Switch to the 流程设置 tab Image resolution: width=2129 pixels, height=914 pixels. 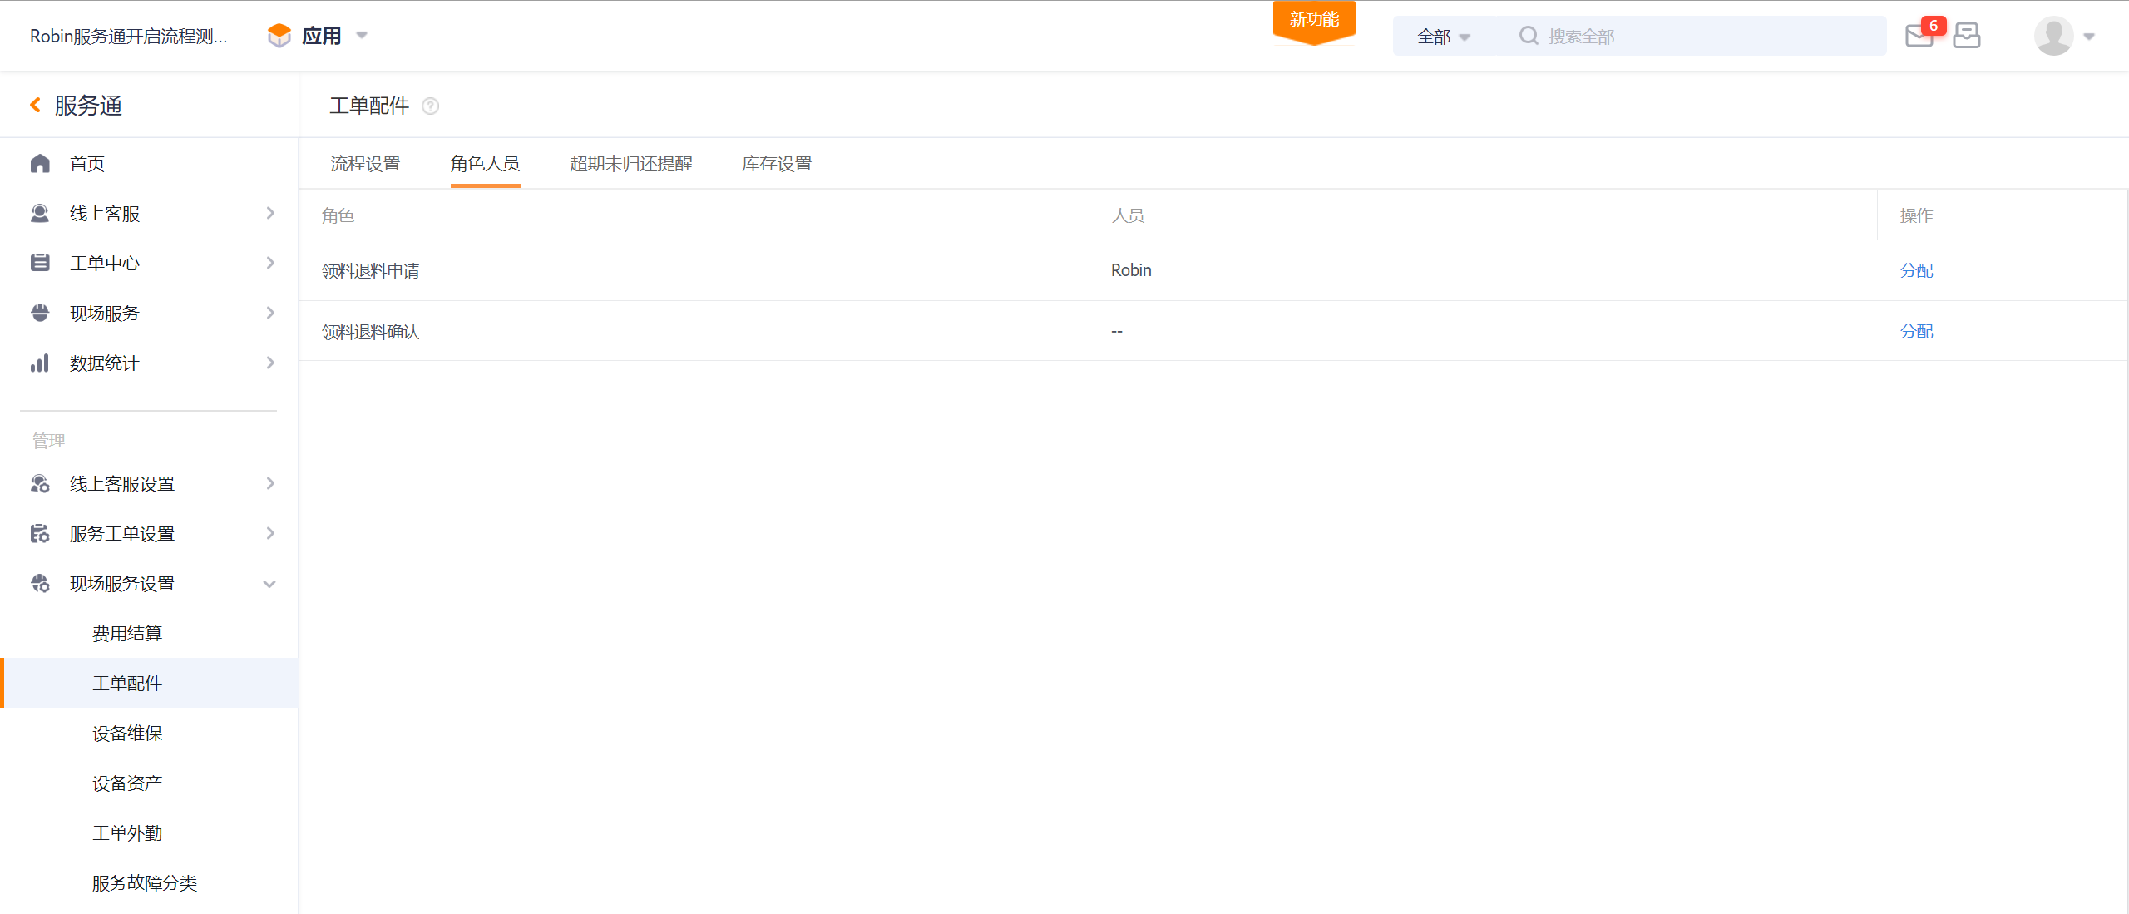[365, 164]
